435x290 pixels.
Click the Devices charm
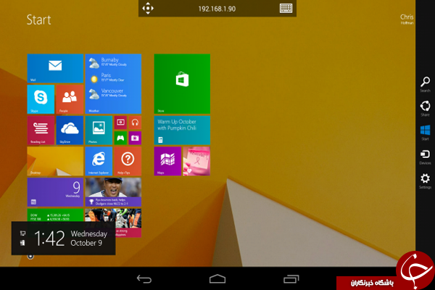[425, 157]
